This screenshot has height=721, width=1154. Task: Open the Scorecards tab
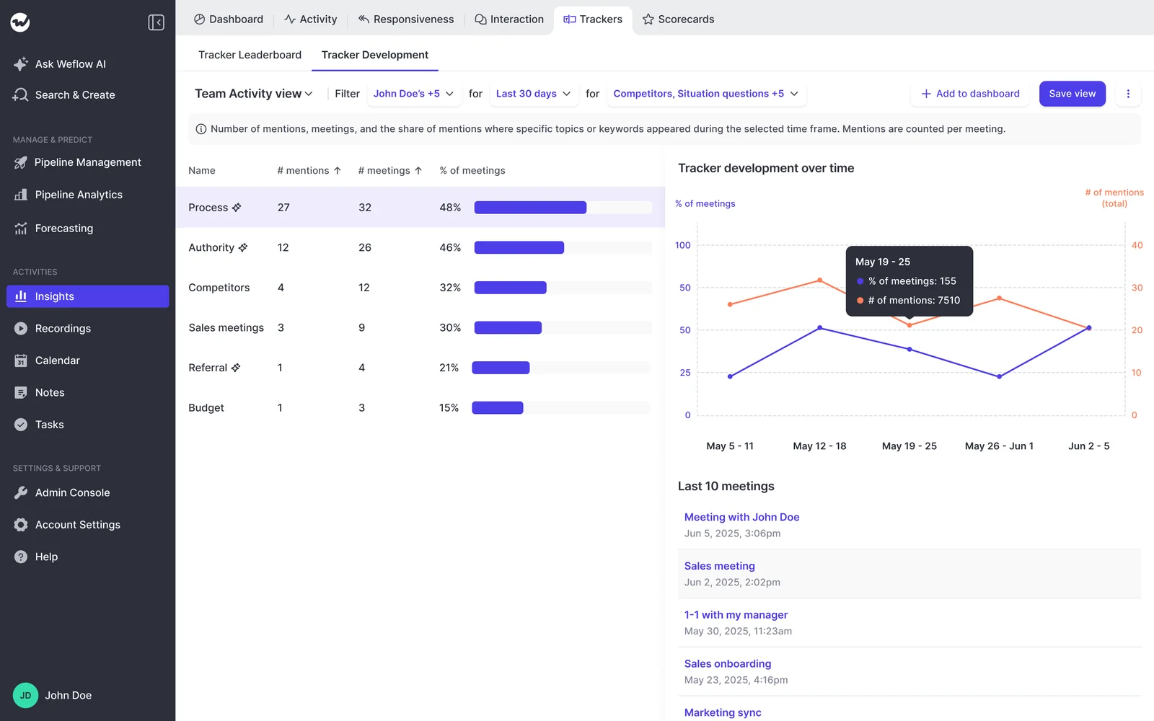pyautogui.click(x=679, y=19)
